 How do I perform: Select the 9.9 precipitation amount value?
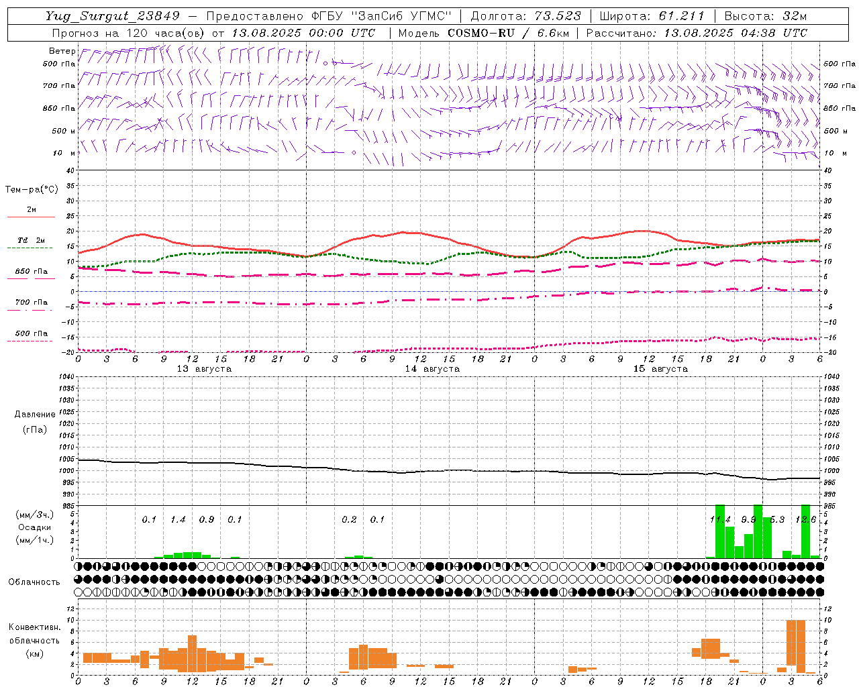[748, 519]
